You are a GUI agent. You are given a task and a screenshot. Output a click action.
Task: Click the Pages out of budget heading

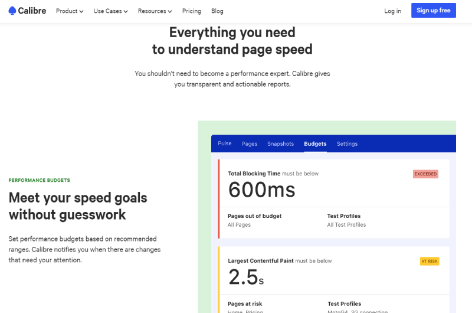[255, 216]
